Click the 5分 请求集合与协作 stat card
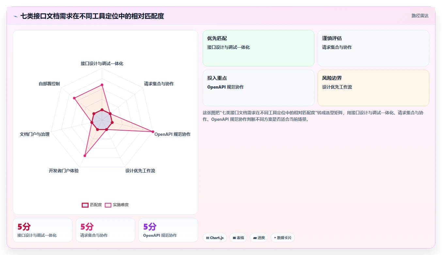 pos(105,230)
